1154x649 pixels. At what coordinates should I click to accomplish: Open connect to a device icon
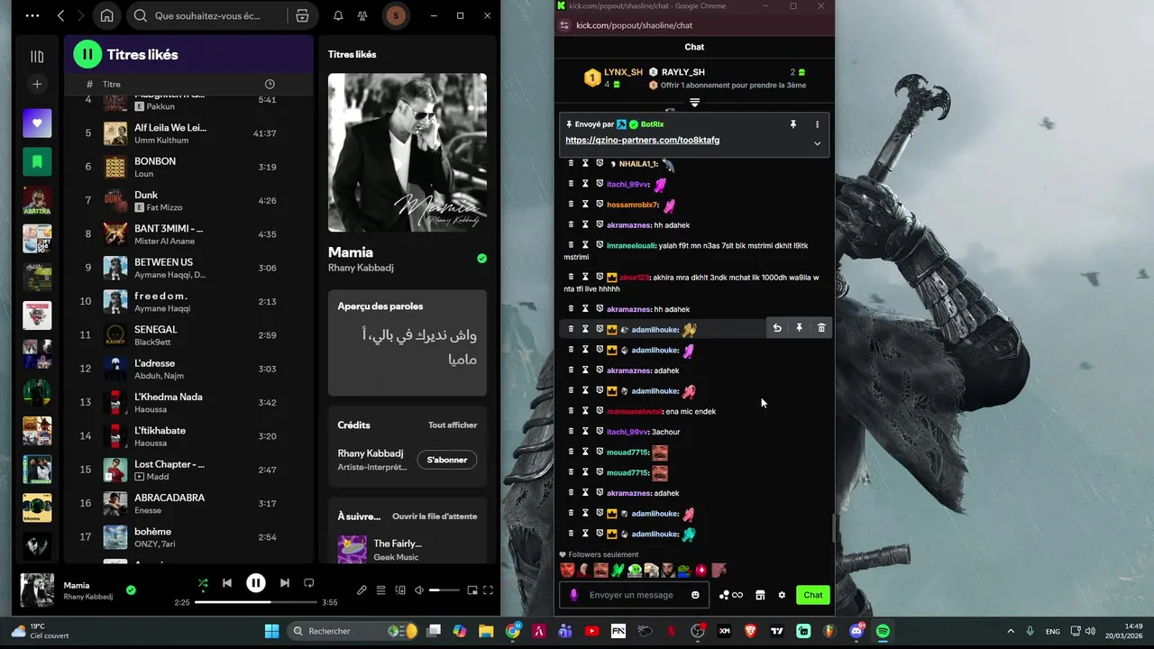click(400, 590)
